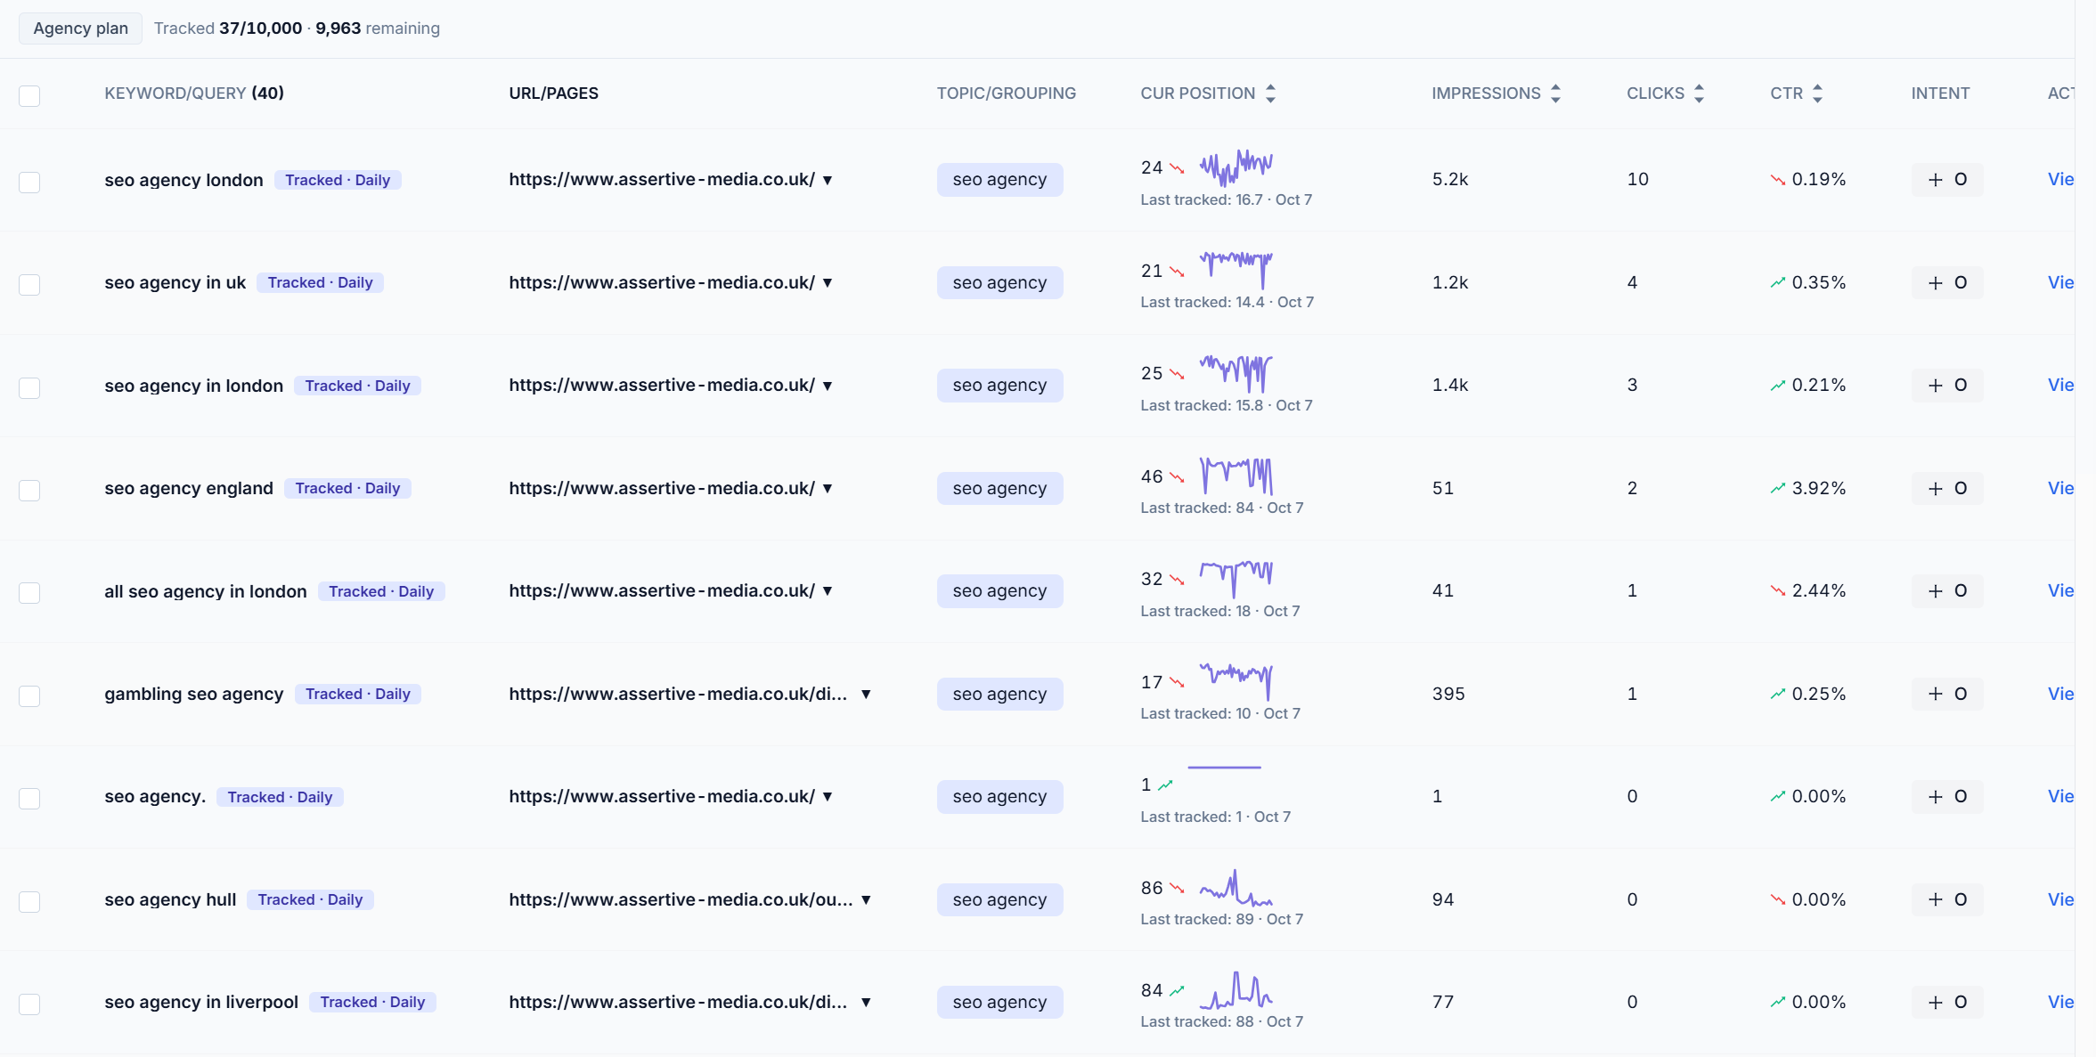Open position sparkline for seo agency london
Viewport: 2096px width, 1057px height.
tap(1236, 167)
